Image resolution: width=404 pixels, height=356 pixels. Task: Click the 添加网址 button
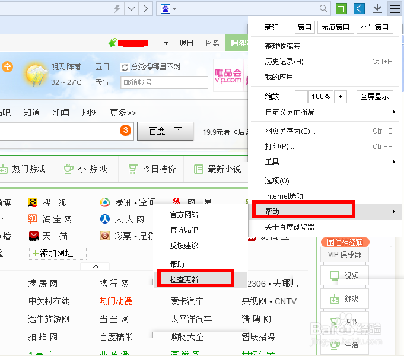pyautogui.click(x=58, y=253)
